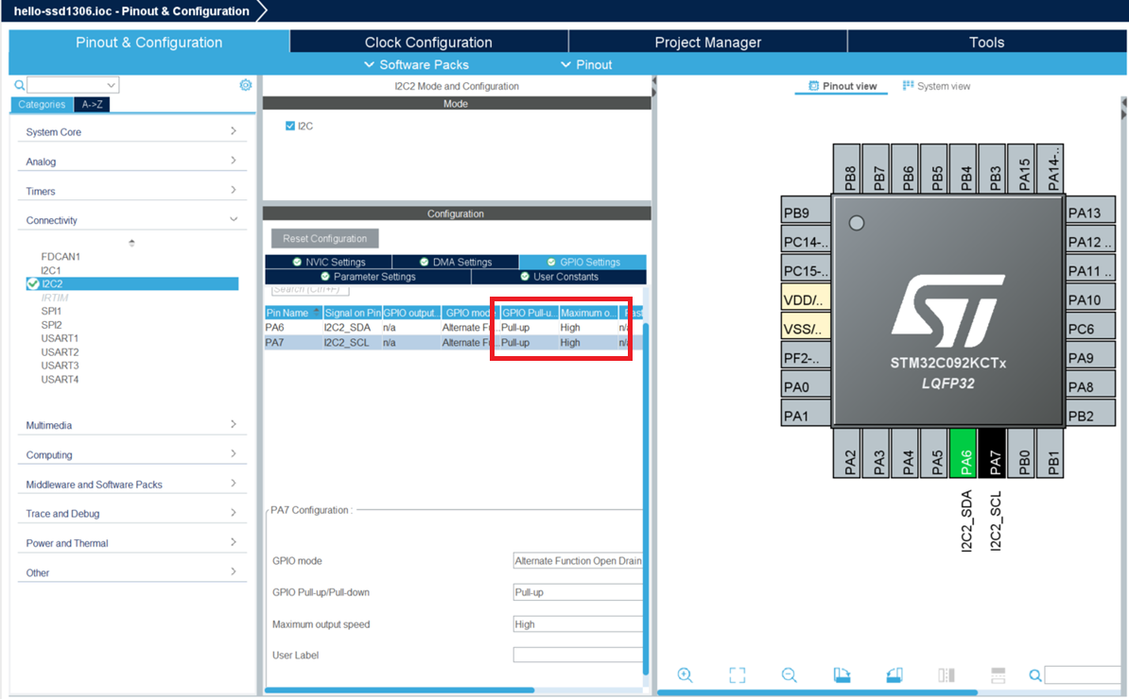Click the pinout search magnifier icon
The height and width of the screenshot is (699, 1129).
point(1035,674)
